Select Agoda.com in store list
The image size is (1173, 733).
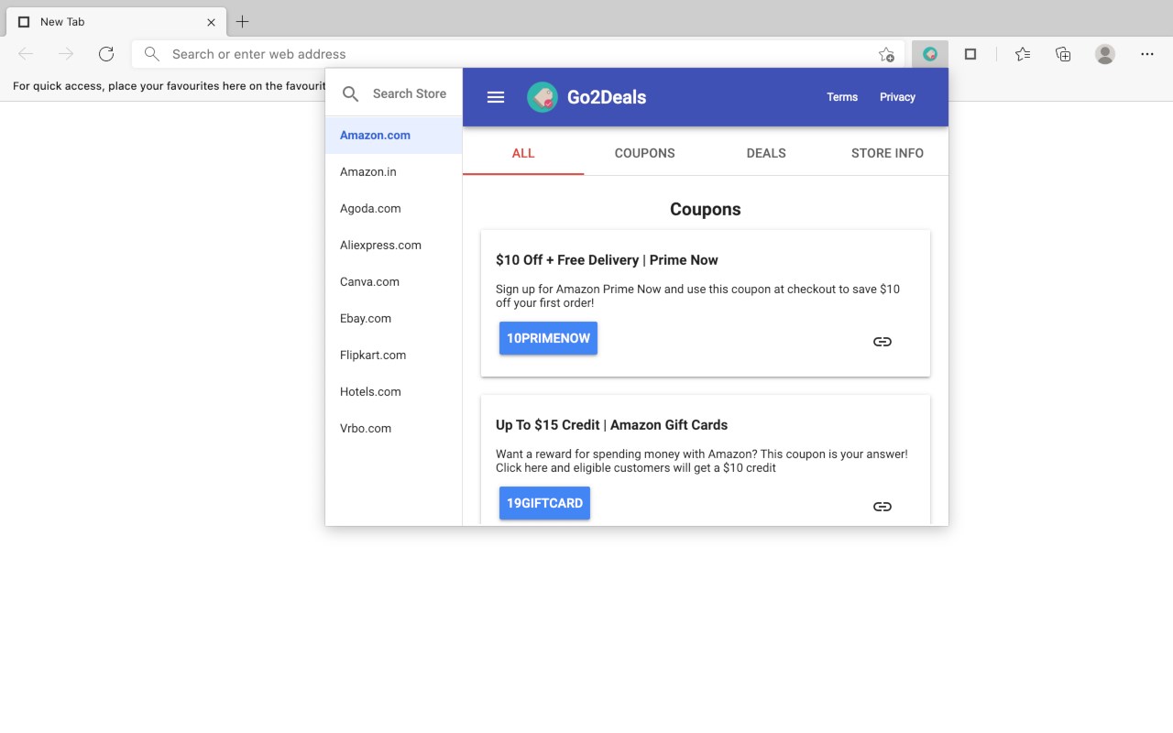[394, 208]
